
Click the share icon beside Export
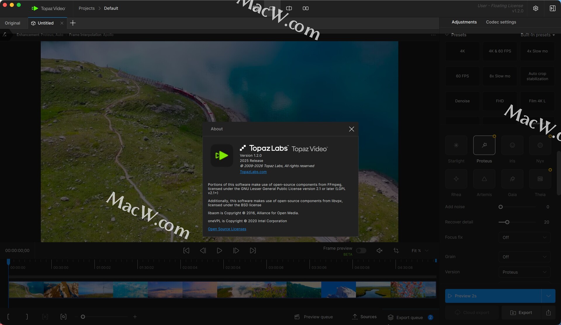pos(548,312)
